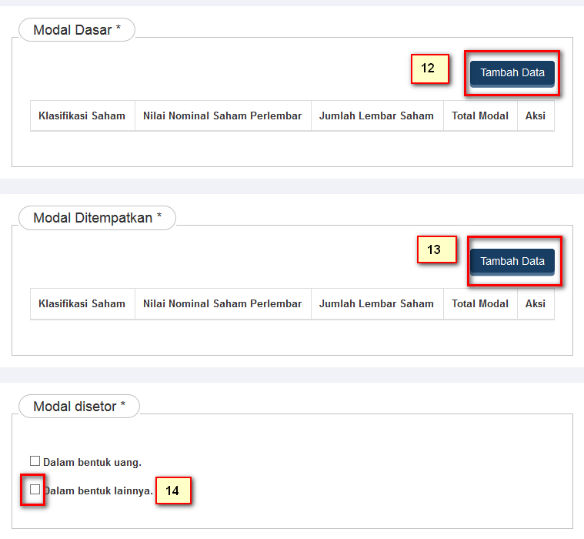Click the Modal Ditempatkan section title
This screenshot has width=584, height=539.
97,218
